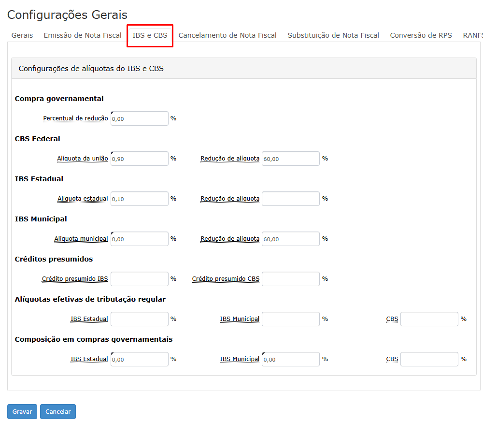The height and width of the screenshot is (422, 483).
Task: Click the Cancelar button
Action: click(58, 411)
